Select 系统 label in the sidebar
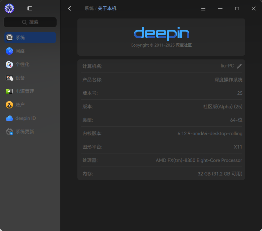 (20, 38)
